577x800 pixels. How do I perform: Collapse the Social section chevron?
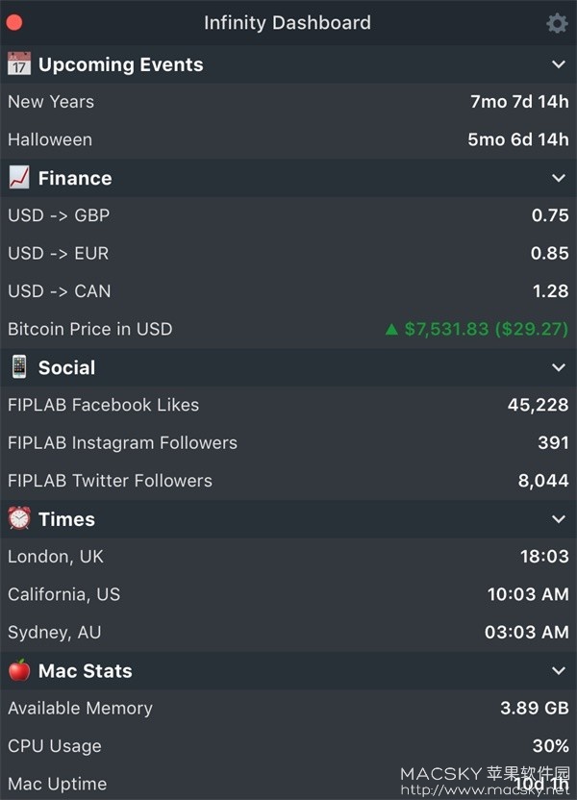coord(559,367)
